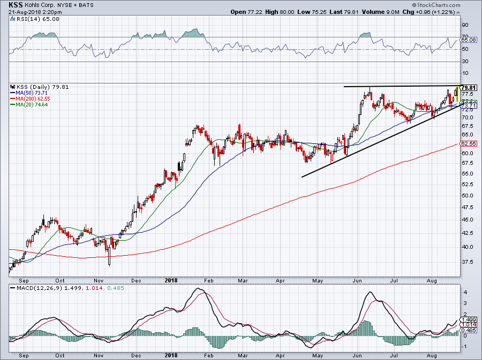
Task: Select the 'RSI(14) 65.08' label
Action: click(37, 19)
